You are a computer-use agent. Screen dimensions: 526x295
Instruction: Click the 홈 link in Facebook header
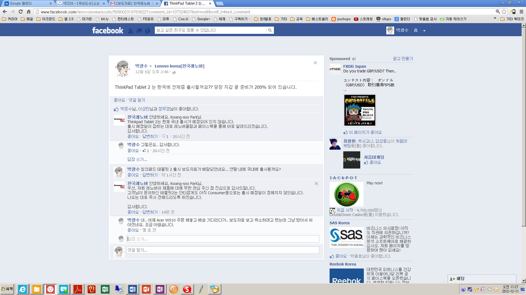click(415, 30)
